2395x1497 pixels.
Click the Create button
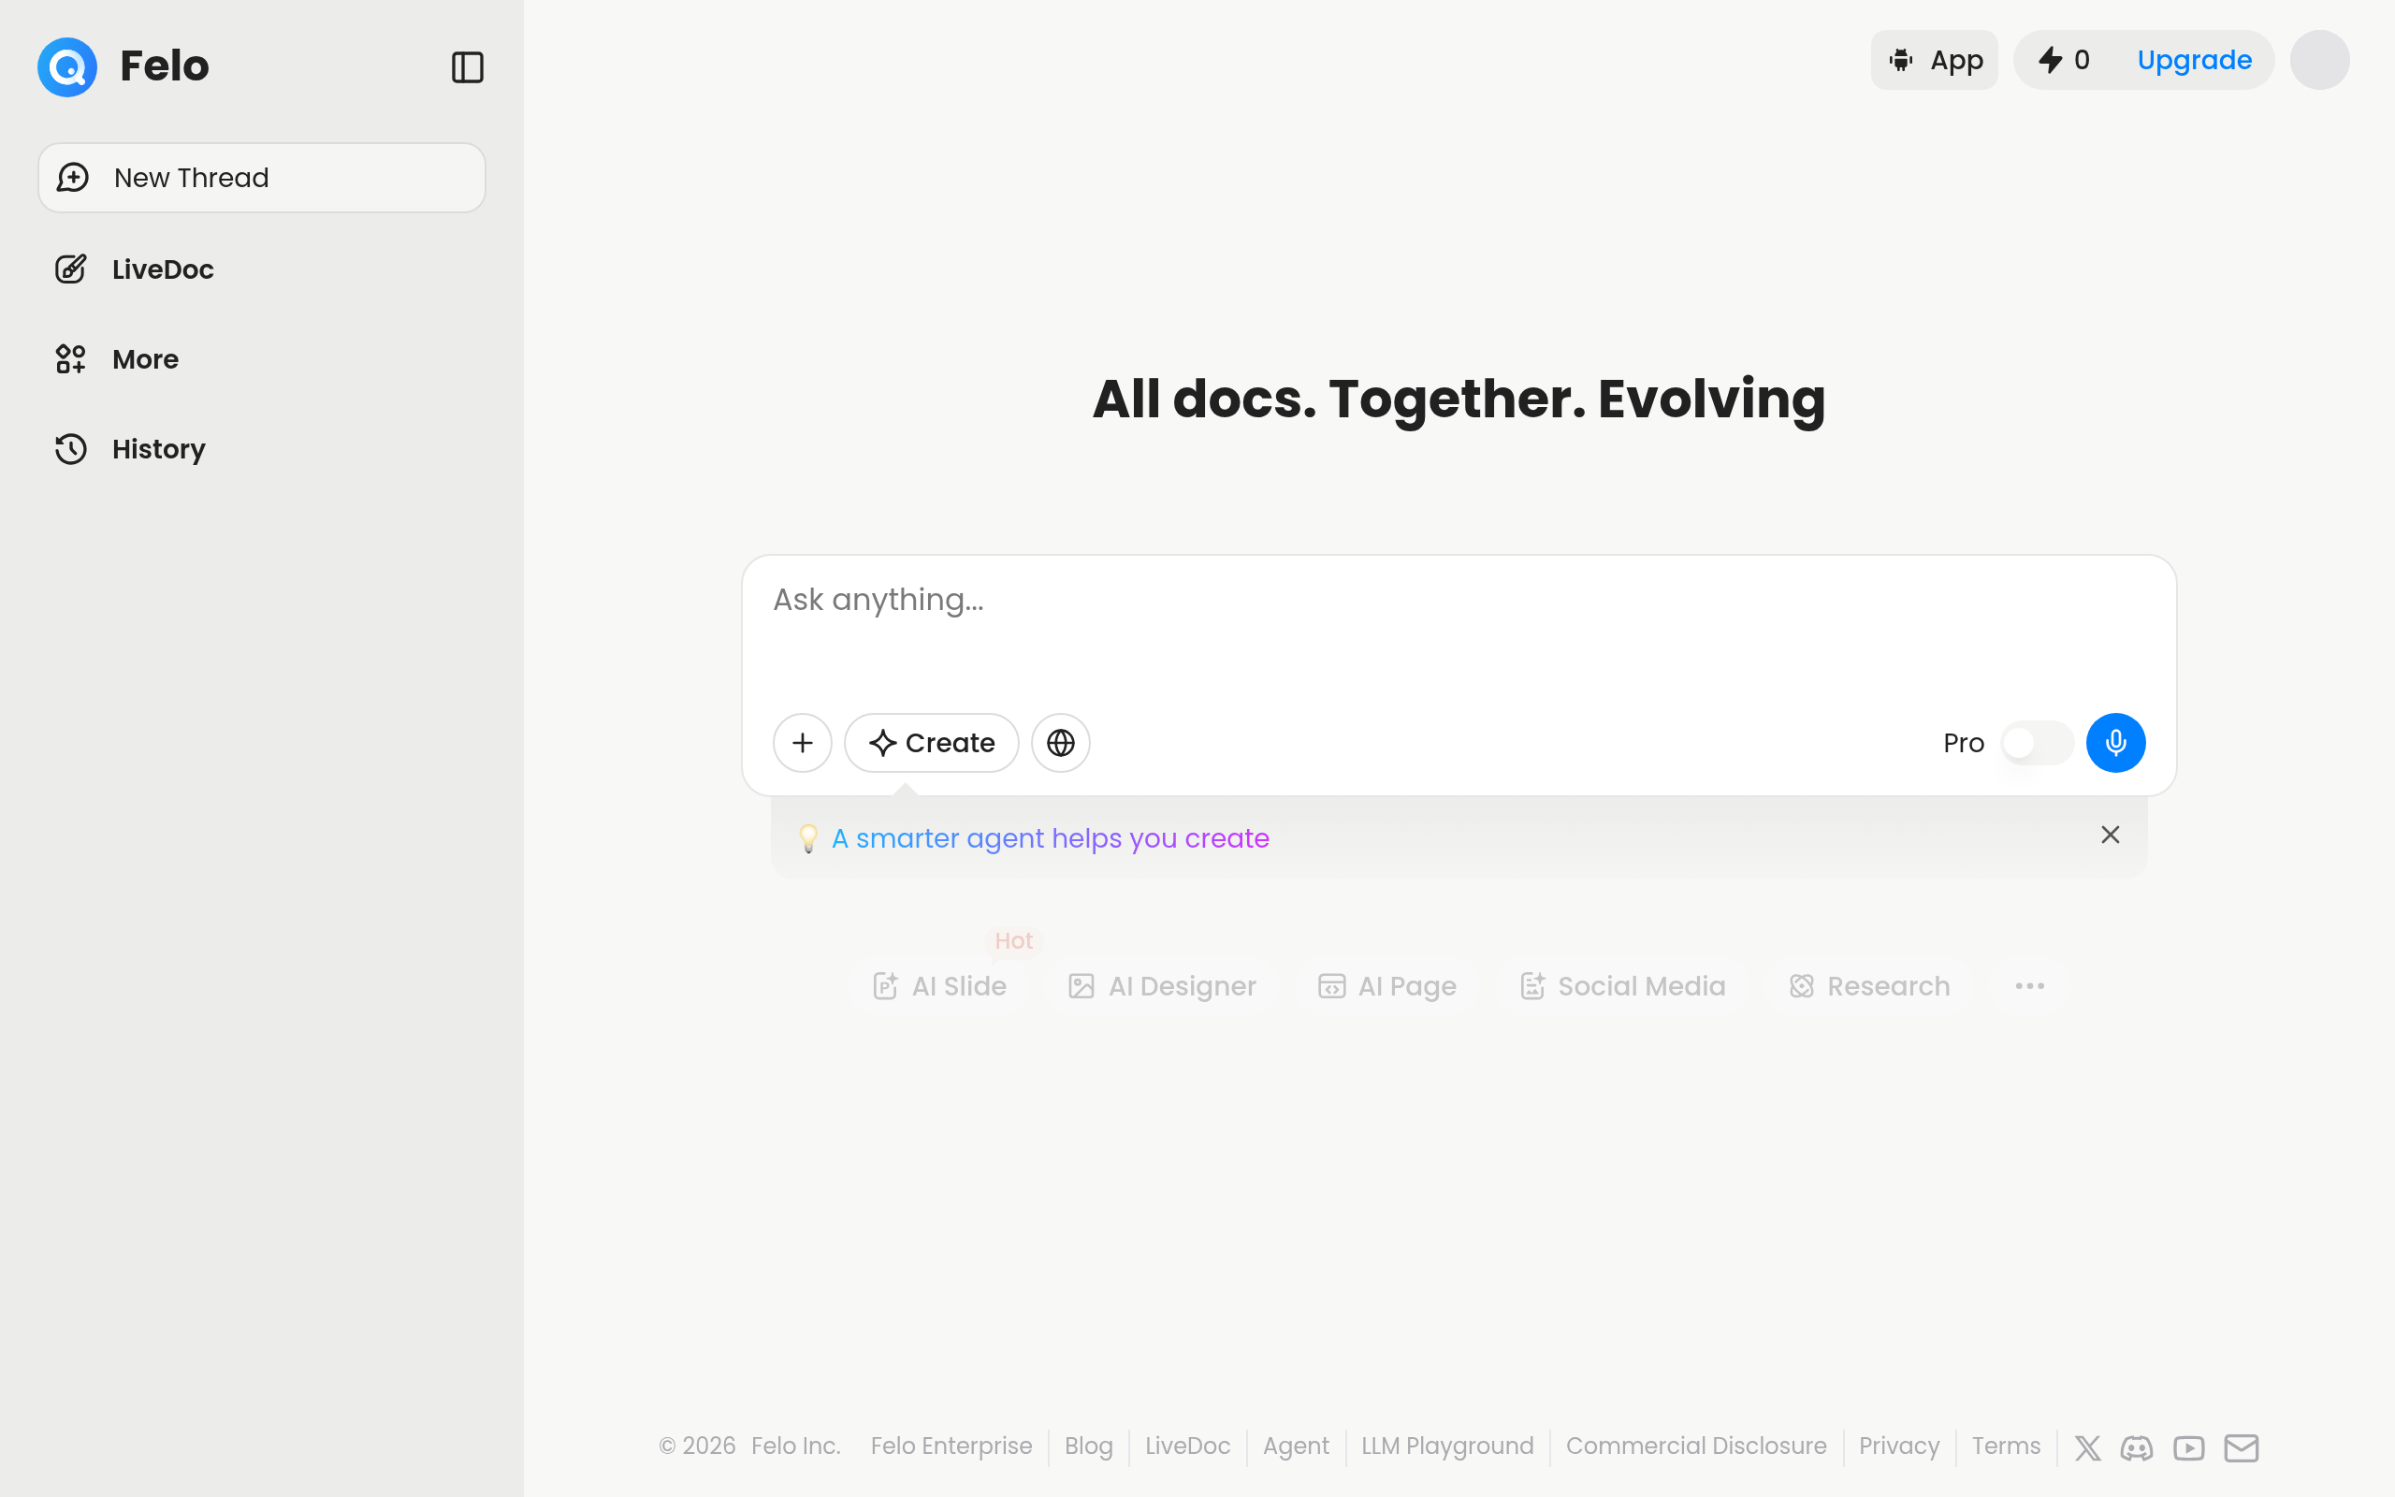pos(931,743)
